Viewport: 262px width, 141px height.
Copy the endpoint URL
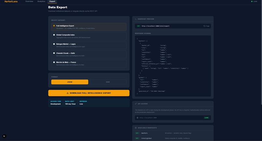point(206,26)
